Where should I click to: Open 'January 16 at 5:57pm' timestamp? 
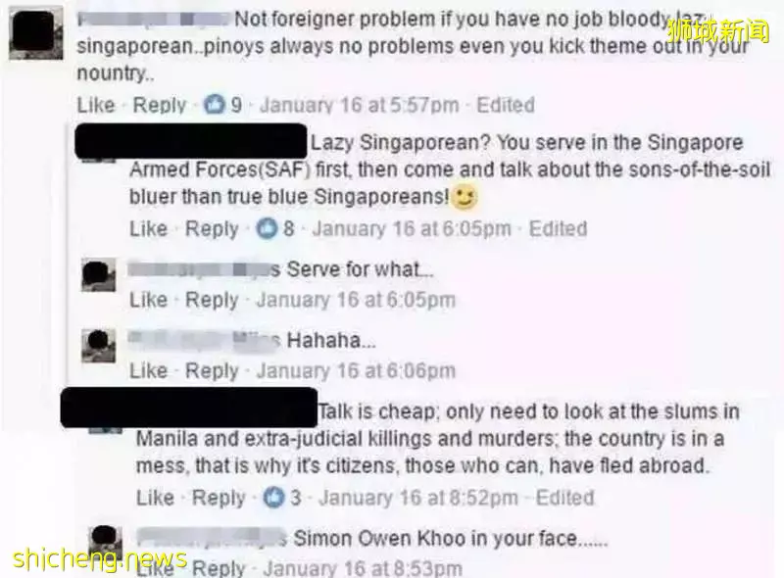point(359,105)
